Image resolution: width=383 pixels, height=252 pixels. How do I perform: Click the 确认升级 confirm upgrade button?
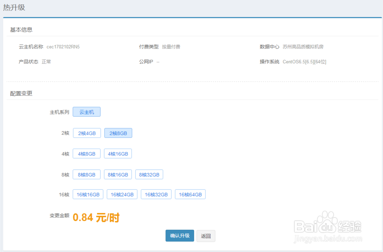[180, 236]
